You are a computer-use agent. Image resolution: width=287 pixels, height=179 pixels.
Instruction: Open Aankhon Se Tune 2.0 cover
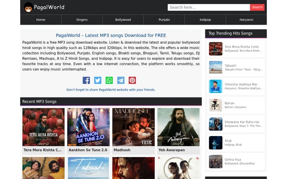88,127
